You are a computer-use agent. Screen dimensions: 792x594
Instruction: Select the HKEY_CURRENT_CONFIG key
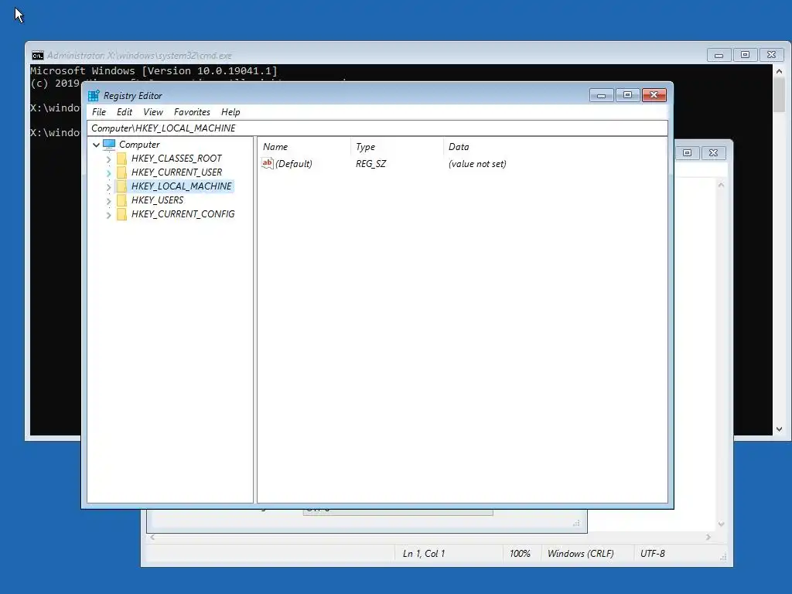coord(183,214)
